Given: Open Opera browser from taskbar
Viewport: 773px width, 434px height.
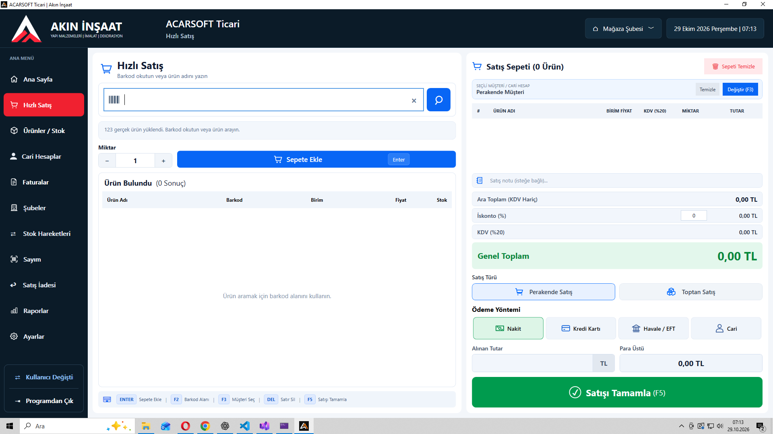Looking at the screenshot, I should (x=185, y=426).
